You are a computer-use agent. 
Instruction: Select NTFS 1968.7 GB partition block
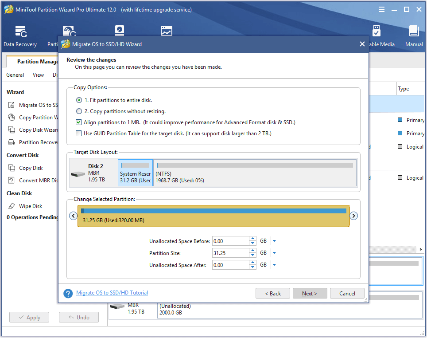pyautogui.click(x=255, y=173)
